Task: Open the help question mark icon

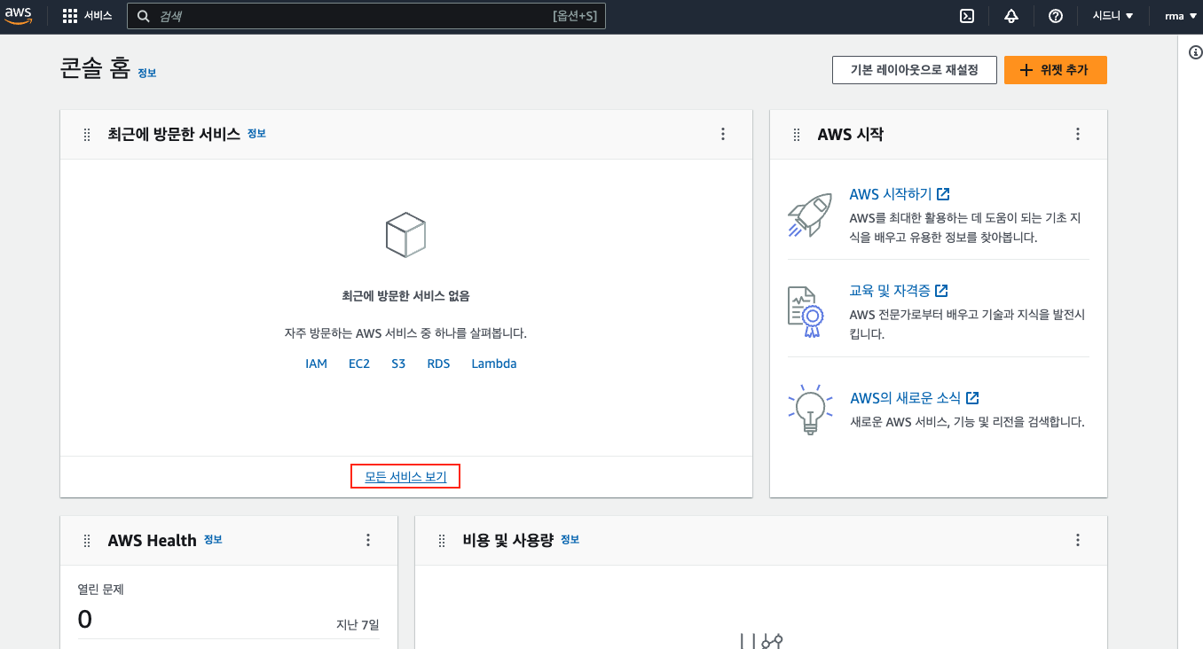Action: click(1055, 16)
